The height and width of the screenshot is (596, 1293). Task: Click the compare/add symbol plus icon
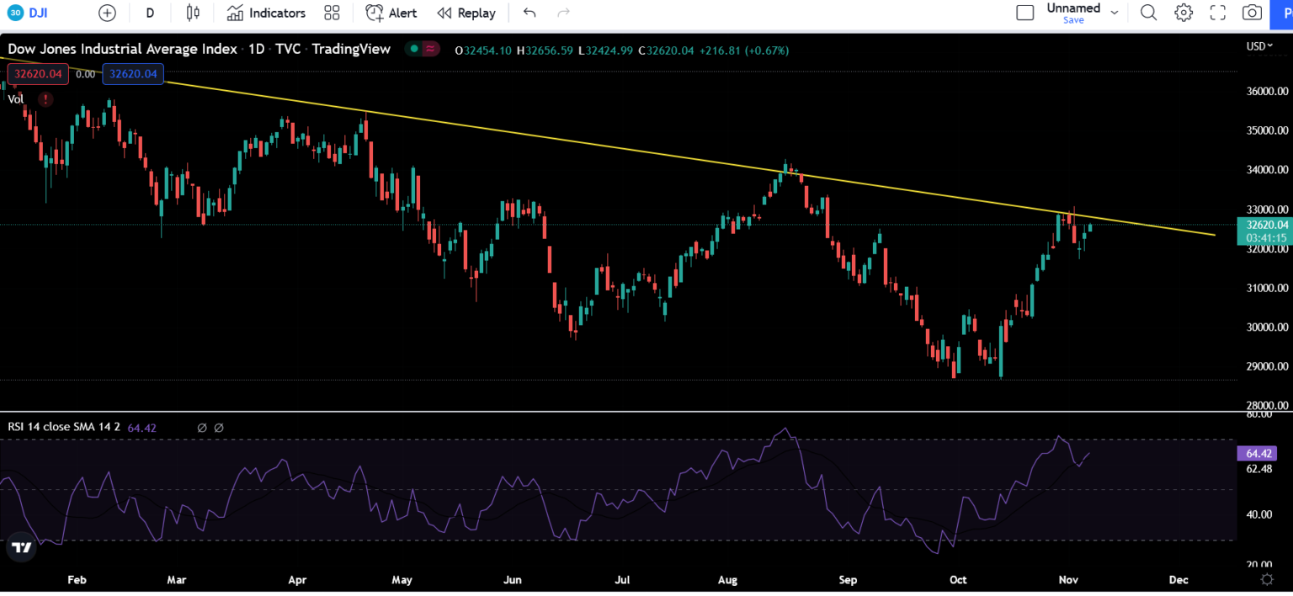pyautogui.click(x=107, y=13)
